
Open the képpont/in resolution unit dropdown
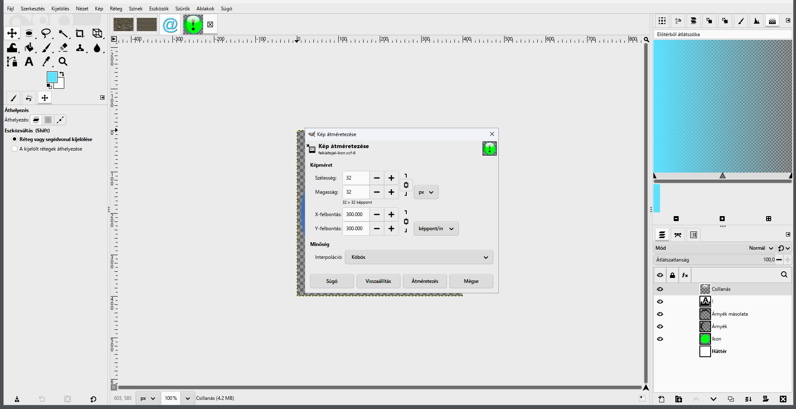(x=436, y=229)
